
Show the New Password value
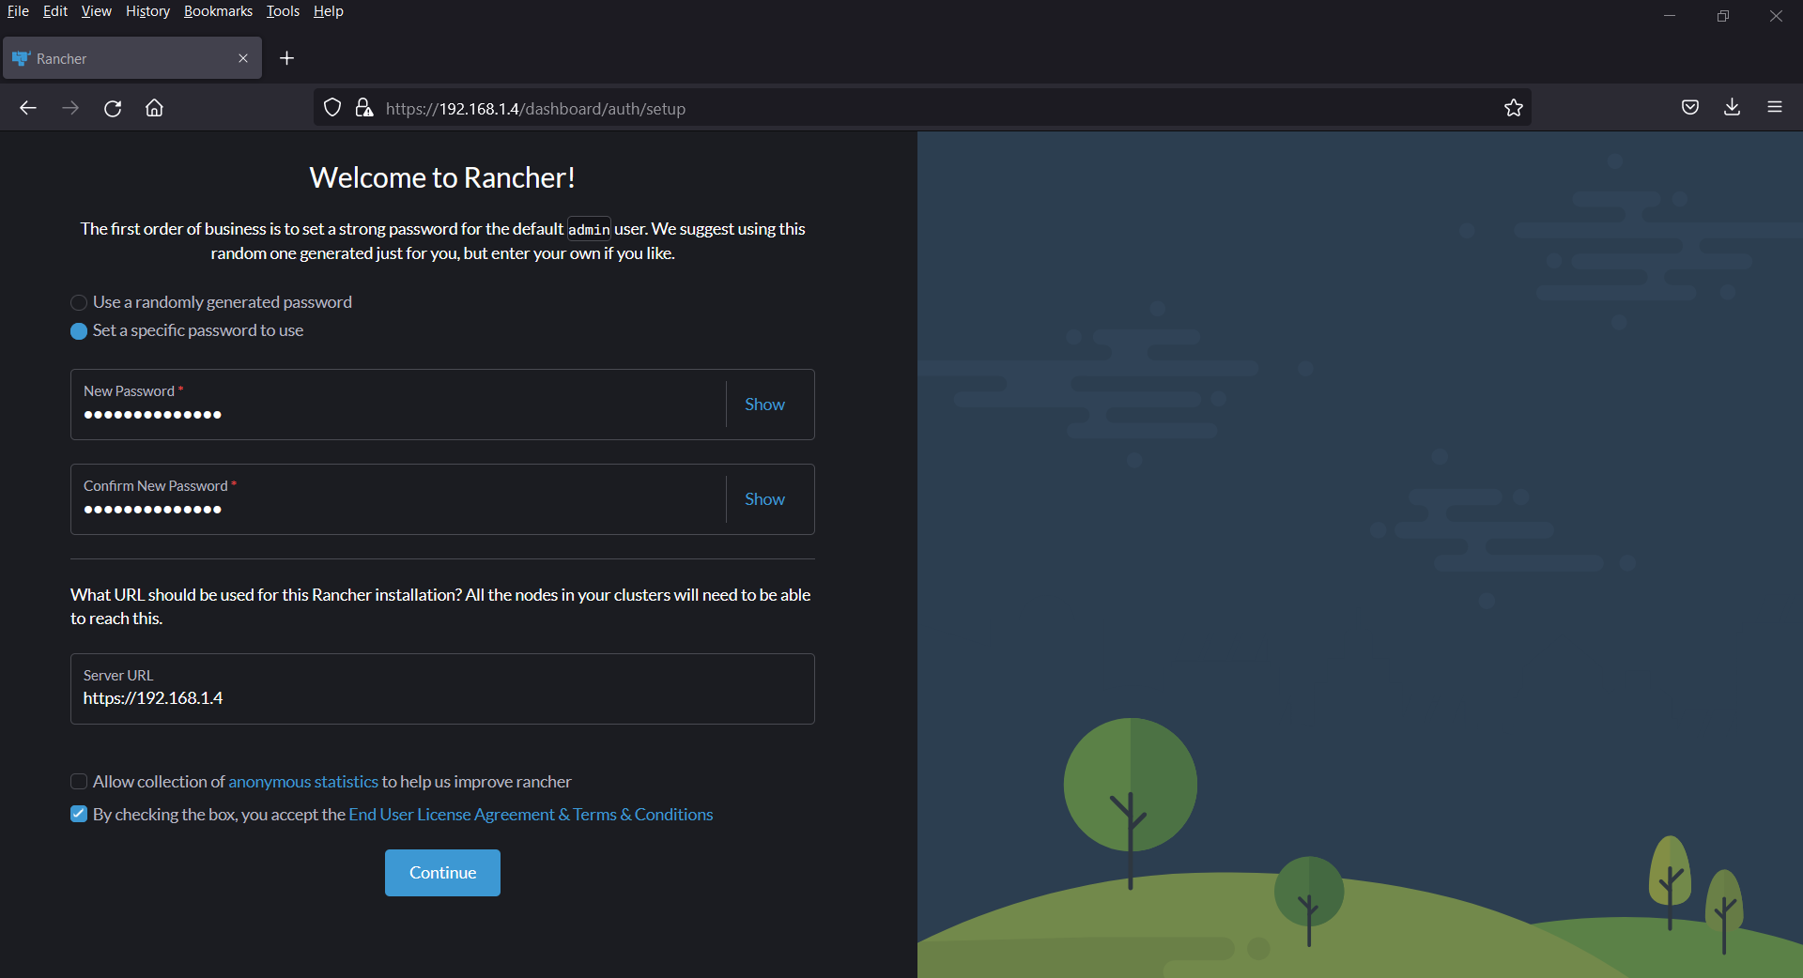point(764,405)
